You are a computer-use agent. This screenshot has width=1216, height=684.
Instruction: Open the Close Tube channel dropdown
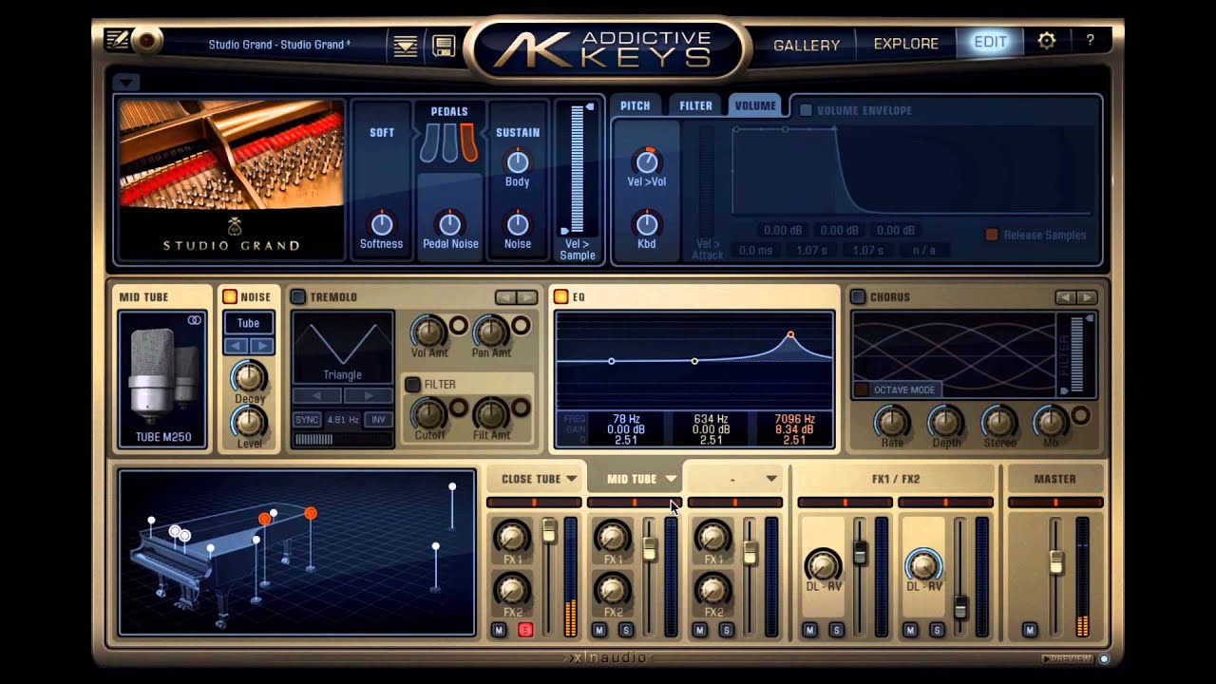click(571, 479)
